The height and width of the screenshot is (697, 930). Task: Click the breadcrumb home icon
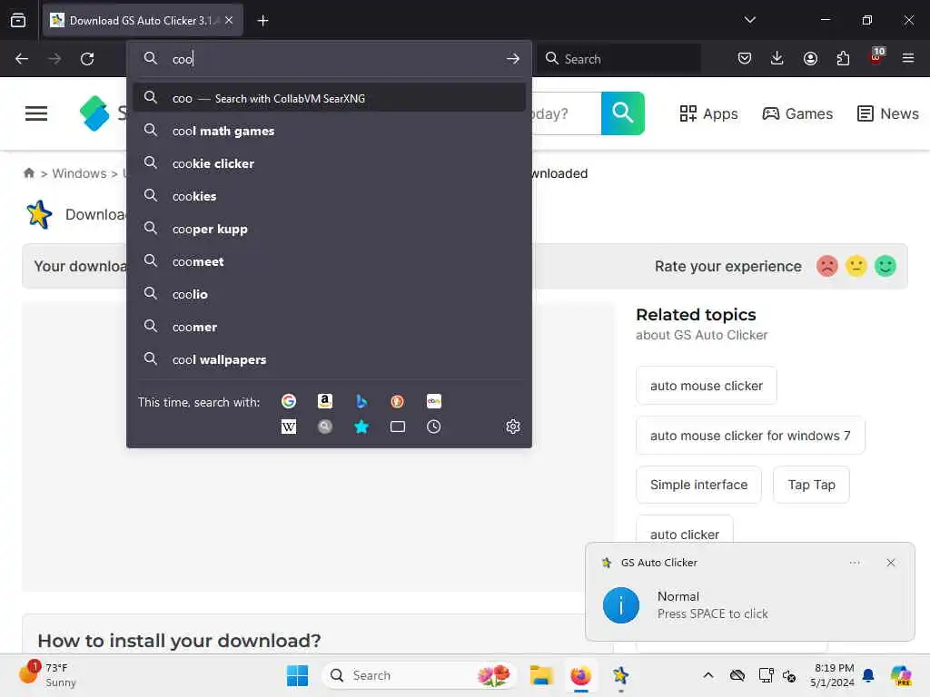[28, 173]
